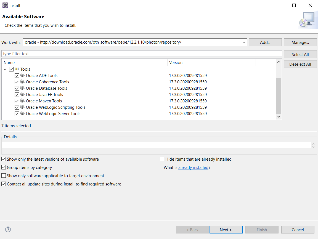Select the Oracle WebLogic Server Tools row label
The height and width of the screenshot is (239, 318).
53,114
